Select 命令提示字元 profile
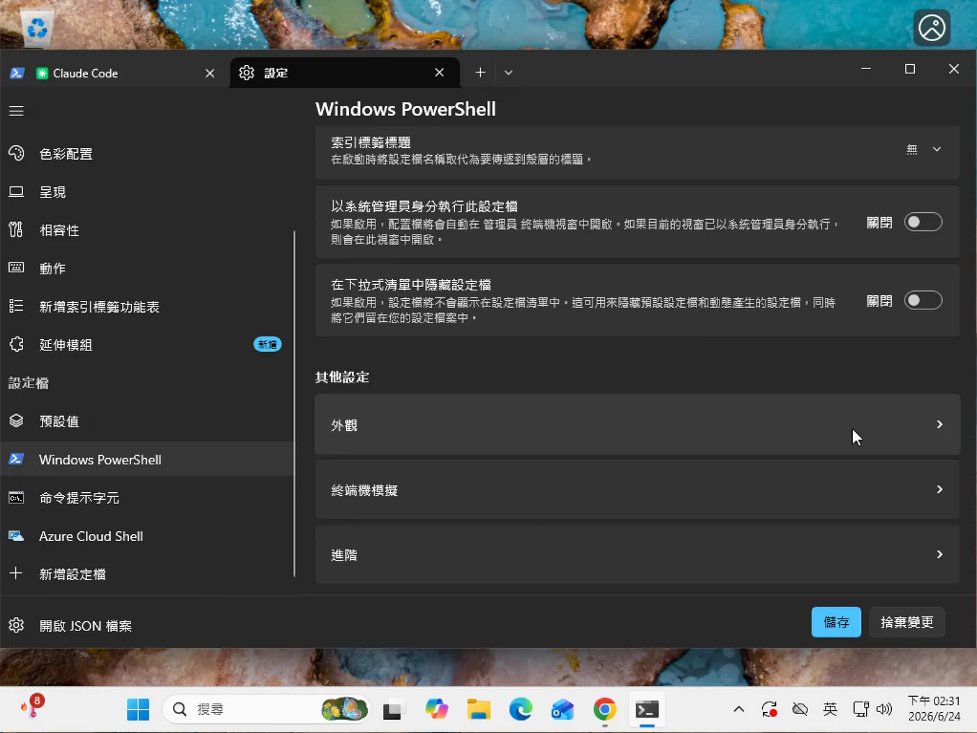Viewport: 977px width, 733px height. [x=147, y=498]
